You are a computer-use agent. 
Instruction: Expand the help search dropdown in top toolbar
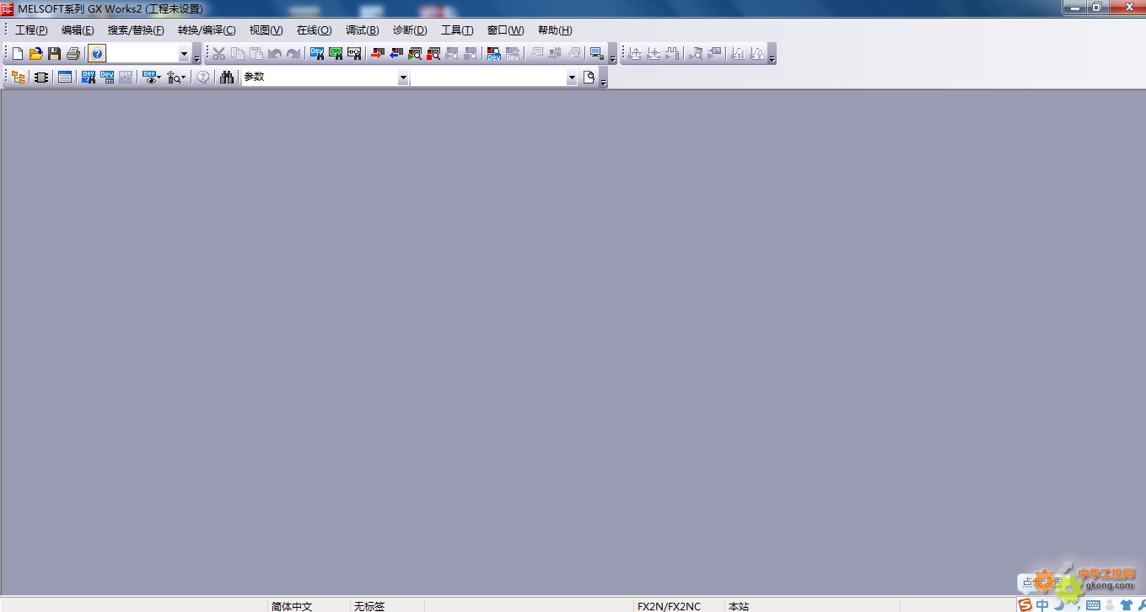coord(185,54)
